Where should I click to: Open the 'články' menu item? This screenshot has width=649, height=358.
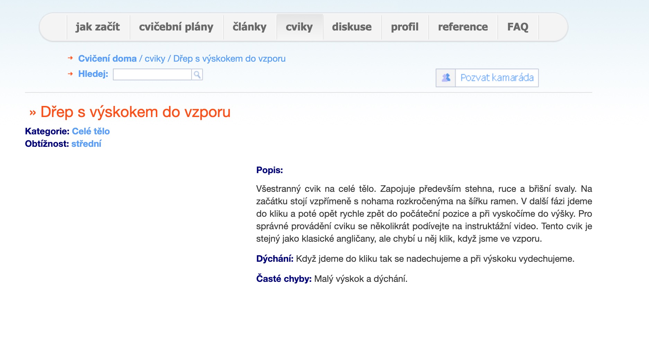pyautogui.click(x=249, y=27)
